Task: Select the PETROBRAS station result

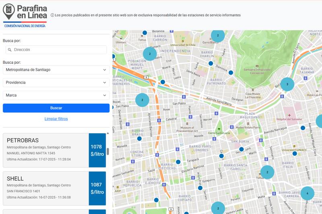Action: [x=46, y=150]
